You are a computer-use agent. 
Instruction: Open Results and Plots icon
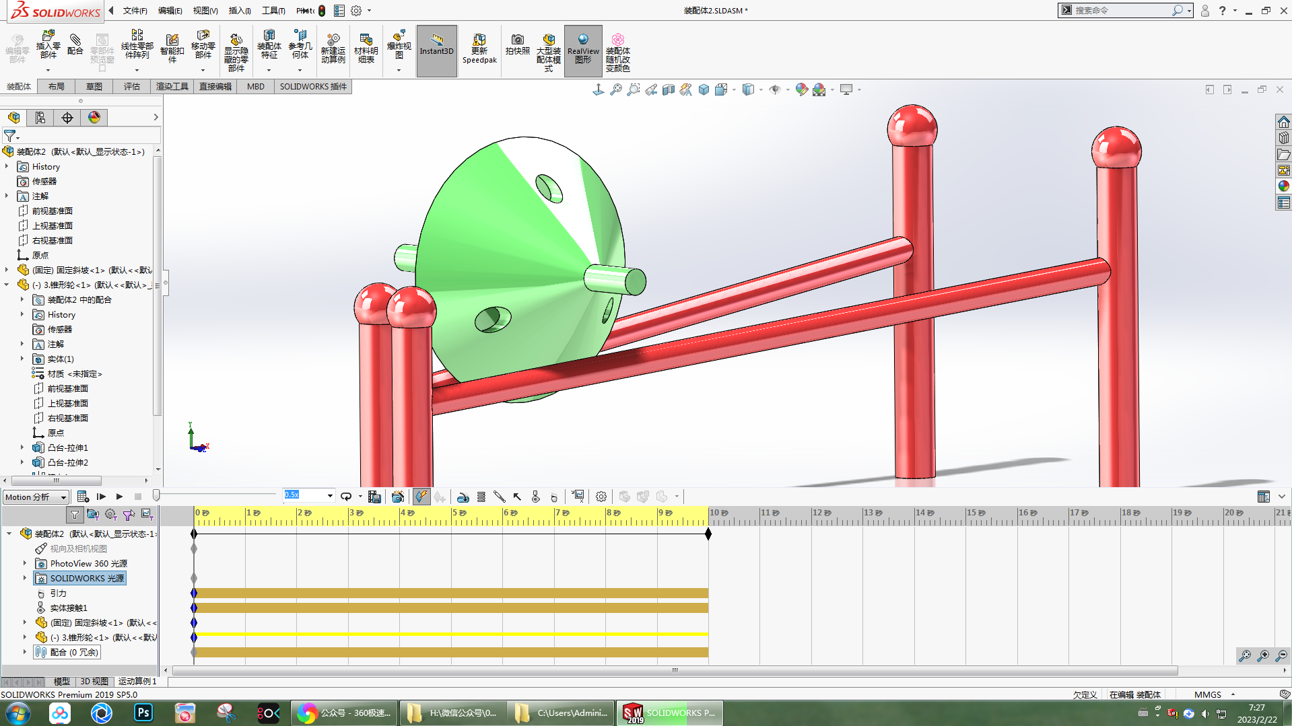pos(578,497)
